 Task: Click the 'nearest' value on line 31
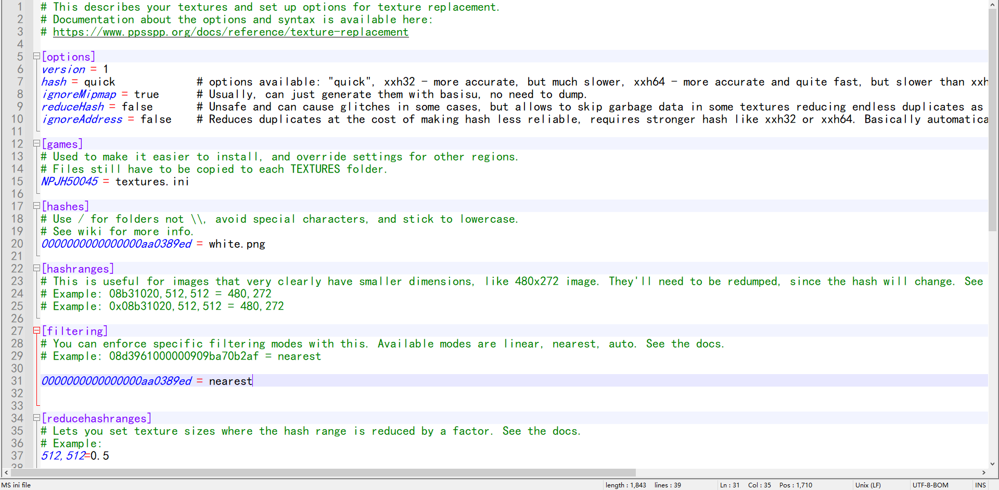coord(230,381)
